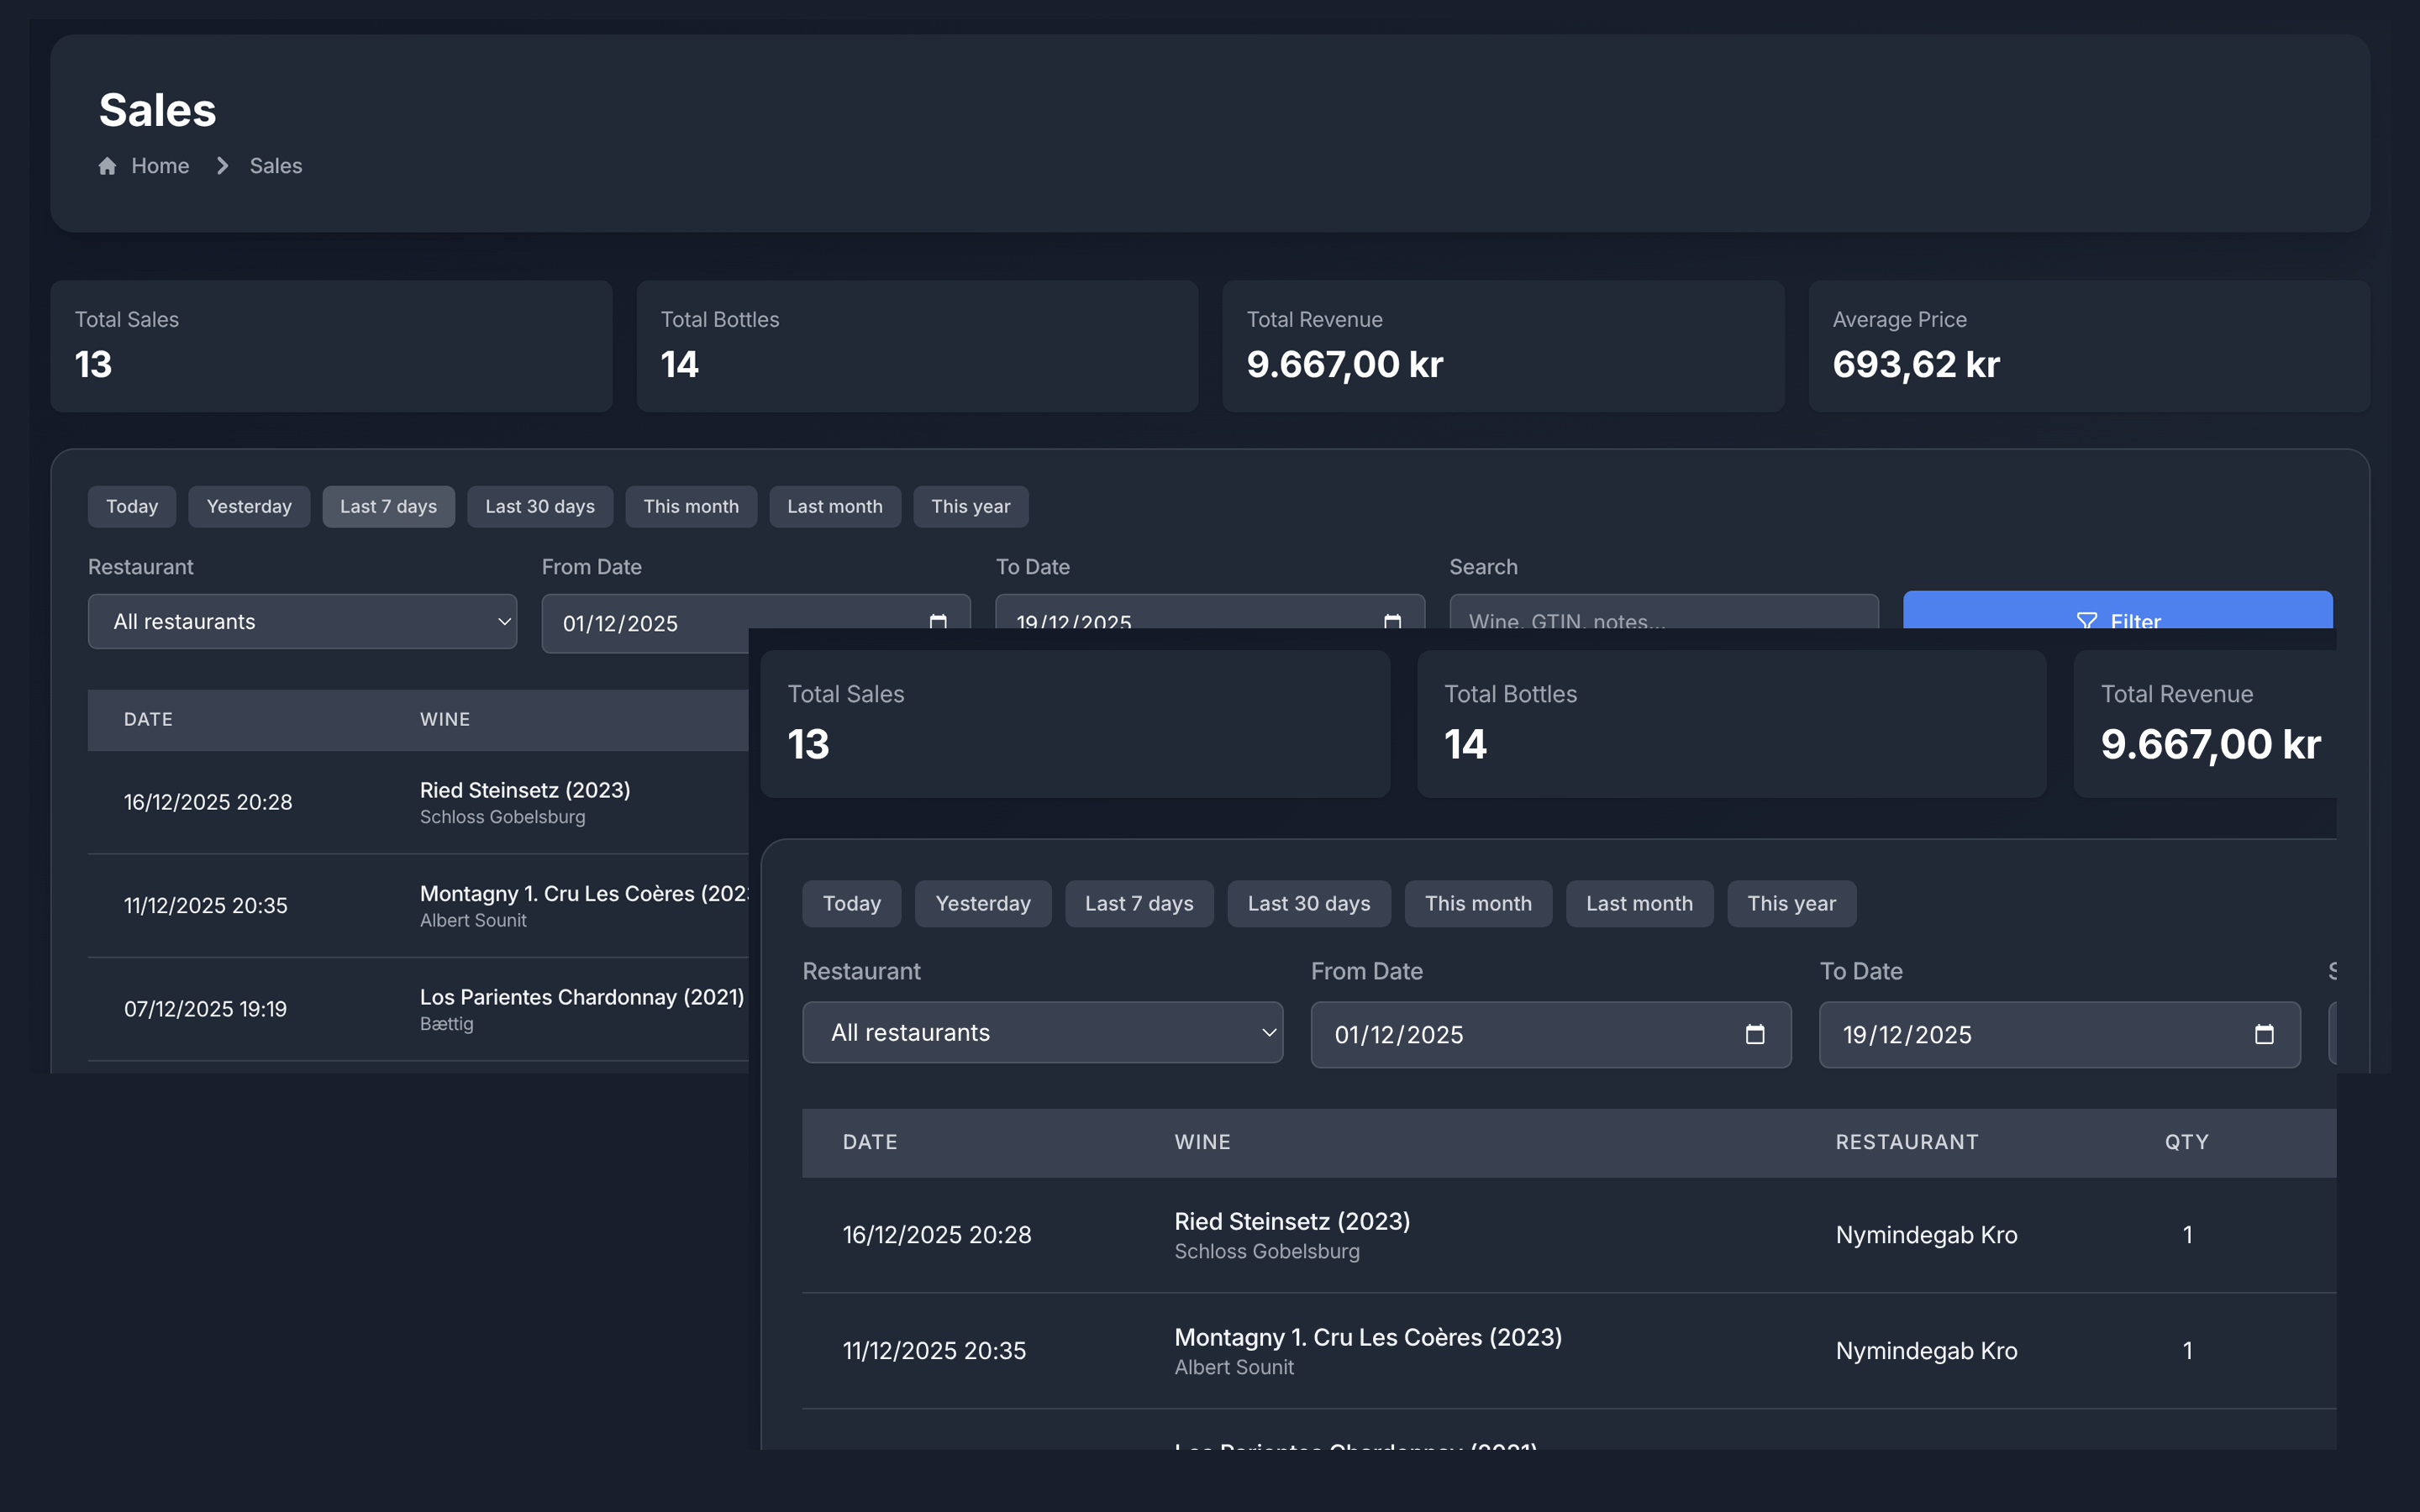Click the Search field with Wine, GTIN placeholder
Screen dimensions: 2420x1512
click(1664, 612)
